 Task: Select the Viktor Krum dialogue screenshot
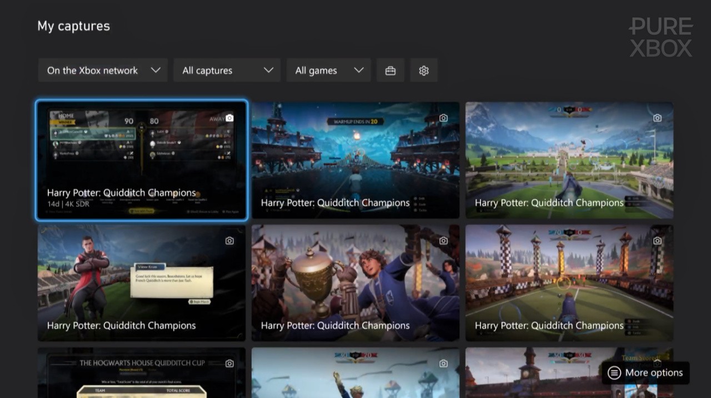142,283
